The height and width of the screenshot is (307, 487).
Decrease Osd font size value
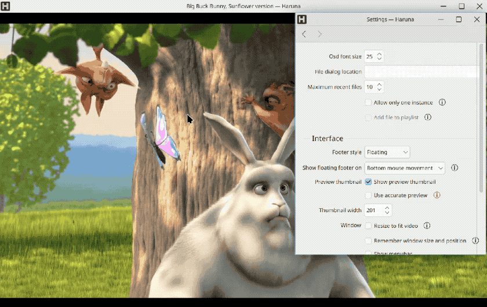[379, 58]
